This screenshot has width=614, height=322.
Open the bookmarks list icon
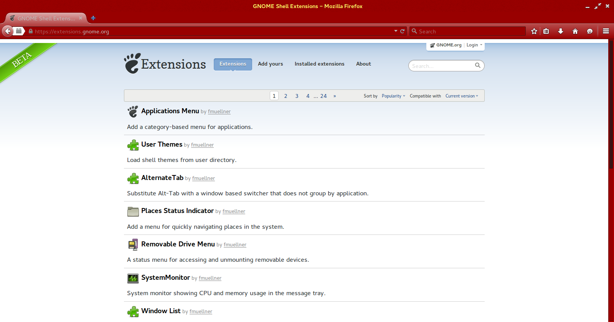[x=546, y=31]
